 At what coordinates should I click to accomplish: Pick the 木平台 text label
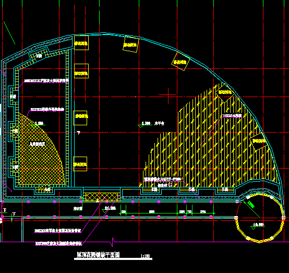click(x=159, y=123)
